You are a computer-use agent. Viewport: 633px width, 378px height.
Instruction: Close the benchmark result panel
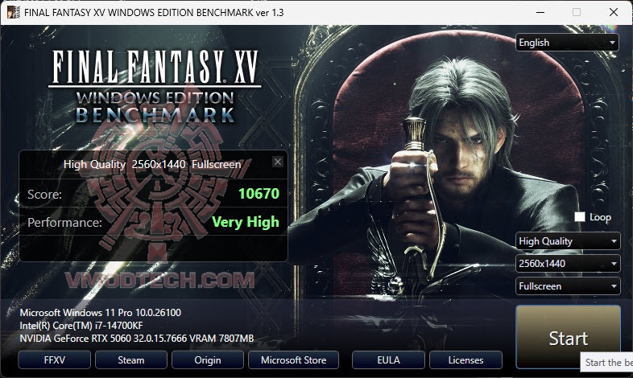277,162
